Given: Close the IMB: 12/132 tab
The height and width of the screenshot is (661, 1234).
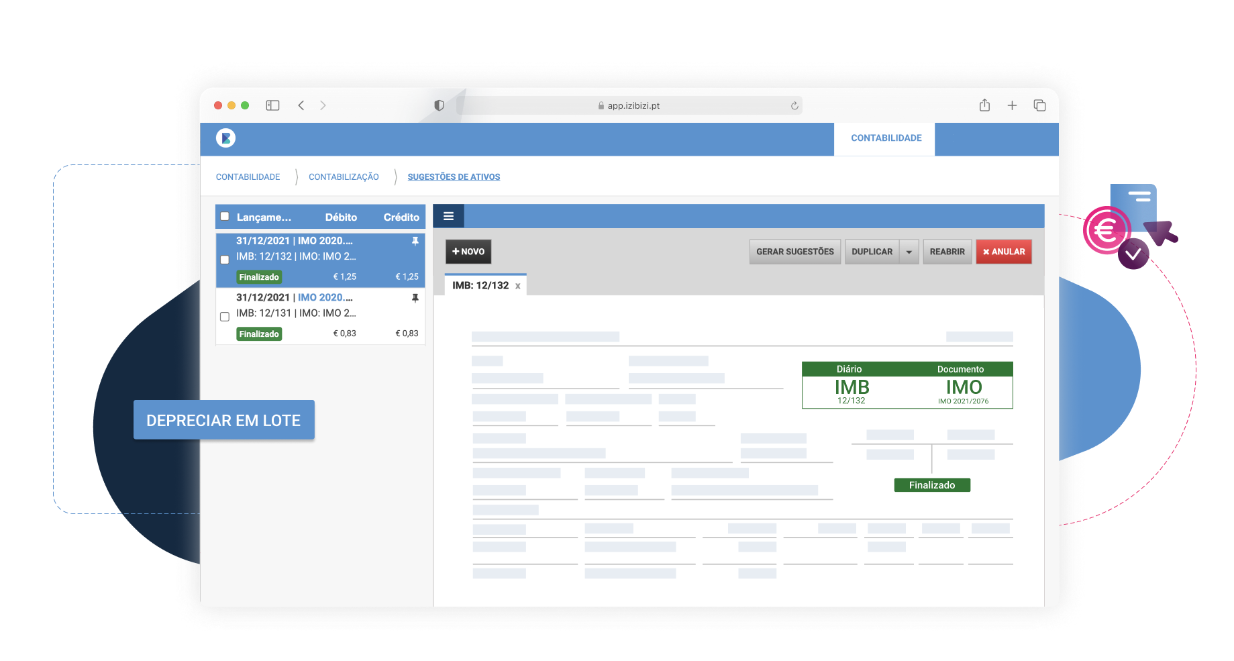Looking at the screenshot, I should tap(517, 287).
